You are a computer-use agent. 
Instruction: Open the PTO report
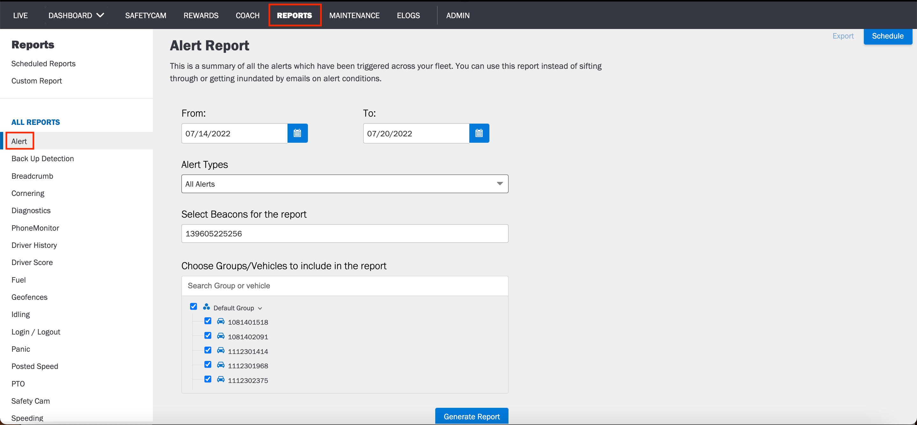pyautogui.click(x=18, y=384)
